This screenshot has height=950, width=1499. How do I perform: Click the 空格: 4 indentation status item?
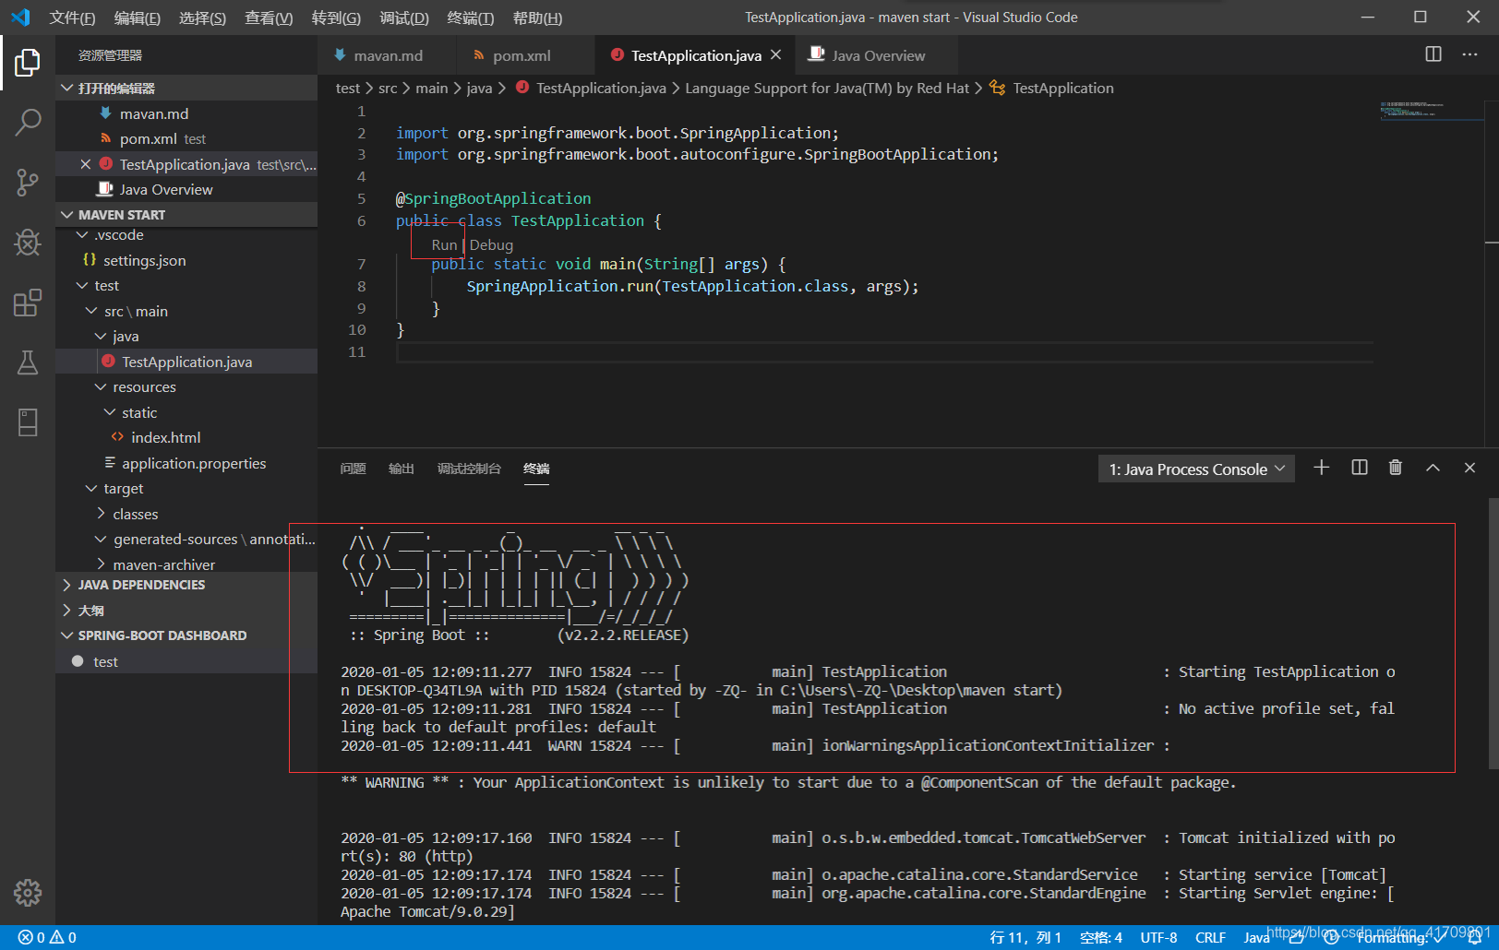tap(1101, 937)
